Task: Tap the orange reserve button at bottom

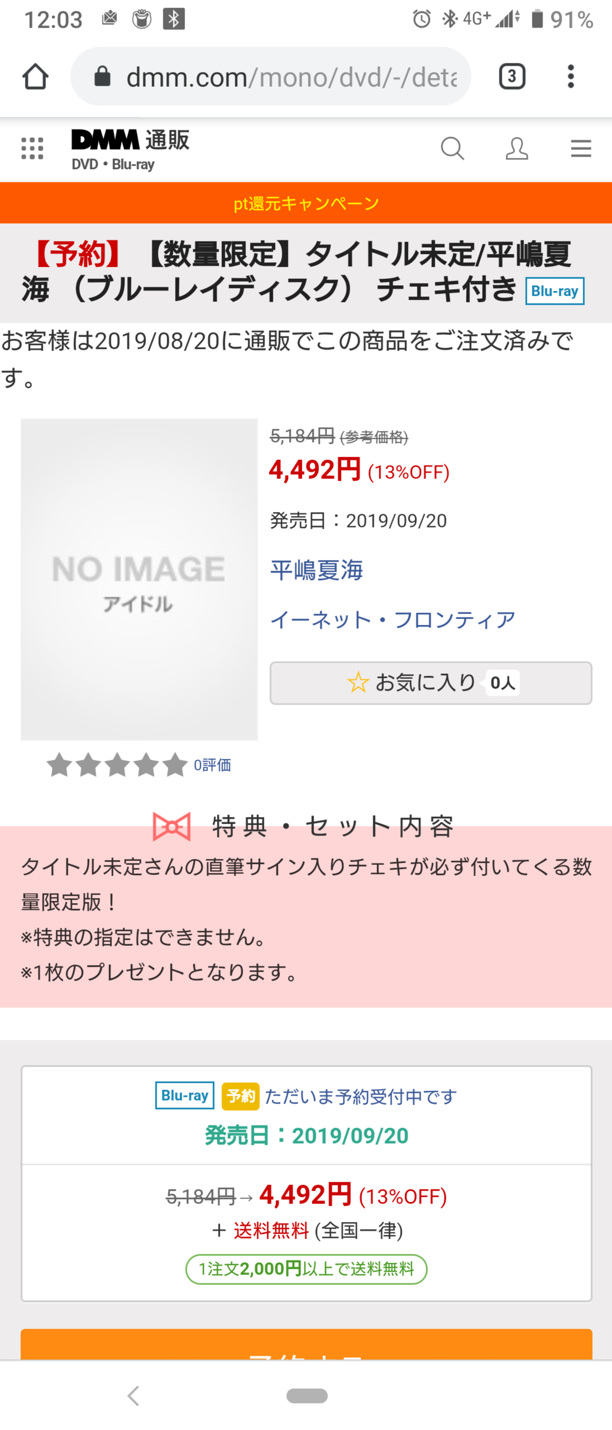Action: [306, 1344]
